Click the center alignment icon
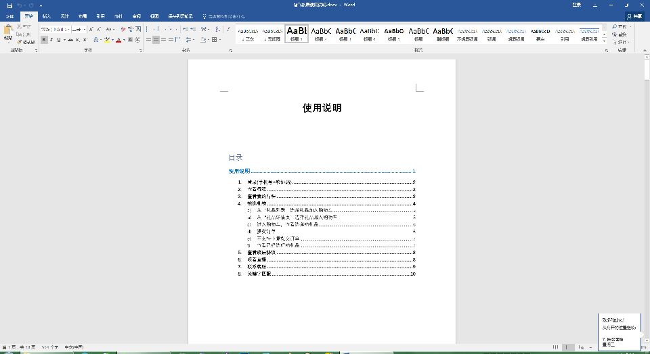This screenshot has height=354, width=650. point(156,40)
